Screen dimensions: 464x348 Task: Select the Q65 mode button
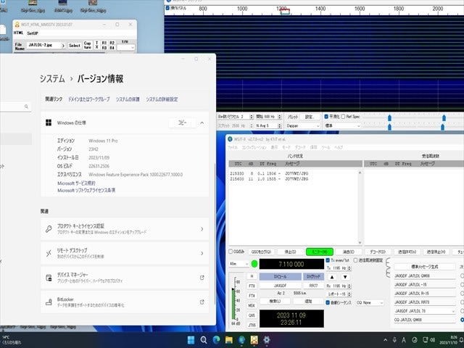coord(252,315)
